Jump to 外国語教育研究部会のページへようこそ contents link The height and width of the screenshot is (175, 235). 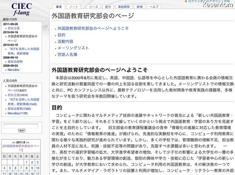point(93,28)
